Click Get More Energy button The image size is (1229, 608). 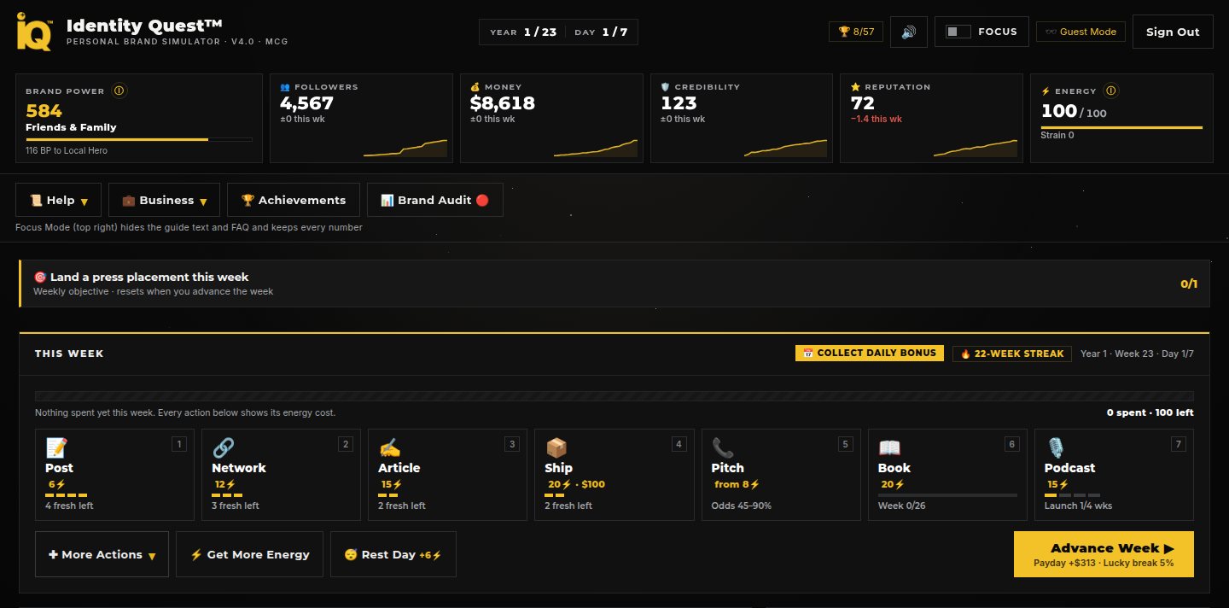tap(250, 554)
